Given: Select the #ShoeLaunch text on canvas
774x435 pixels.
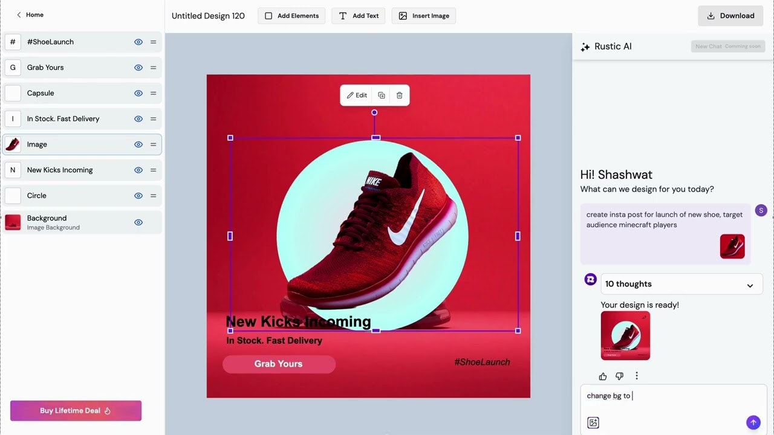Looking at the screenshot, I should 482,362.
